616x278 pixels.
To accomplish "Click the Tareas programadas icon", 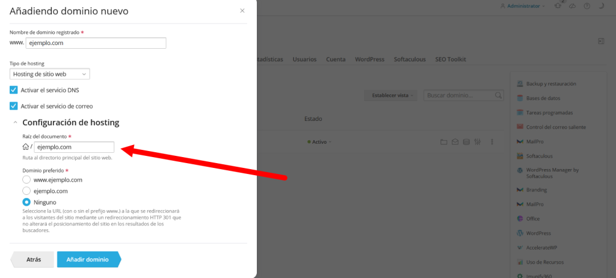I will pyautogui.click(x=520, y=113).
